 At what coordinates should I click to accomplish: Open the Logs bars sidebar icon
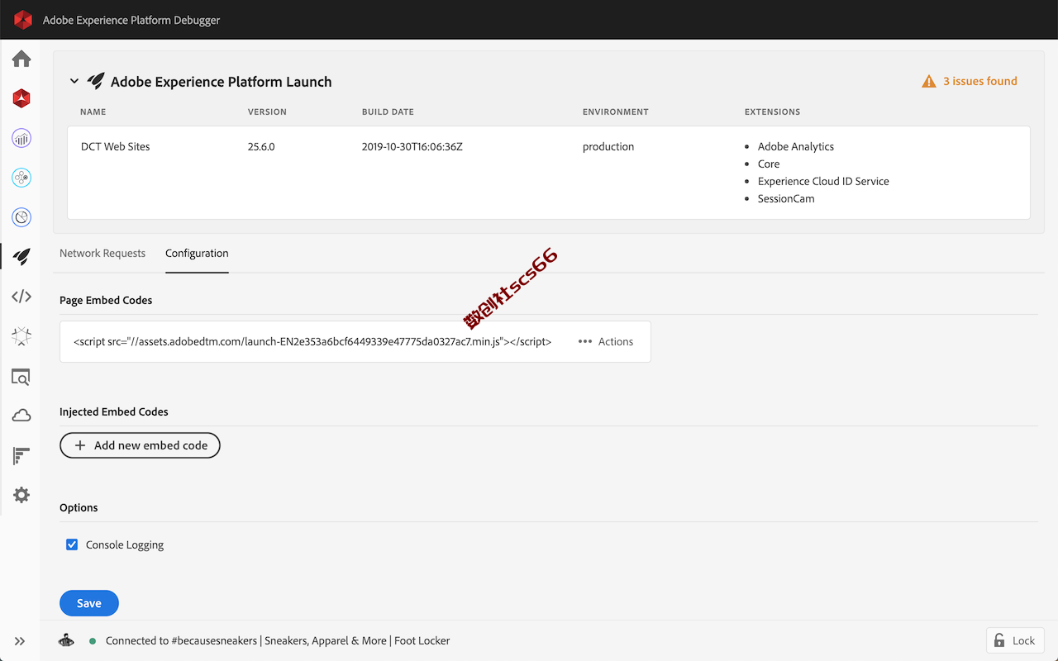click(21, 455)
